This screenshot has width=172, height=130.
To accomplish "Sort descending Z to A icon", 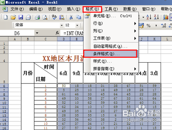I will click(x=157, y=17).
